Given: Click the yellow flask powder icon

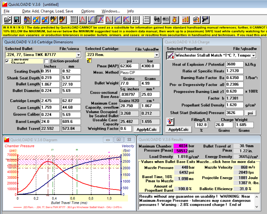Looking at the screenshot, I should [174, 20].
